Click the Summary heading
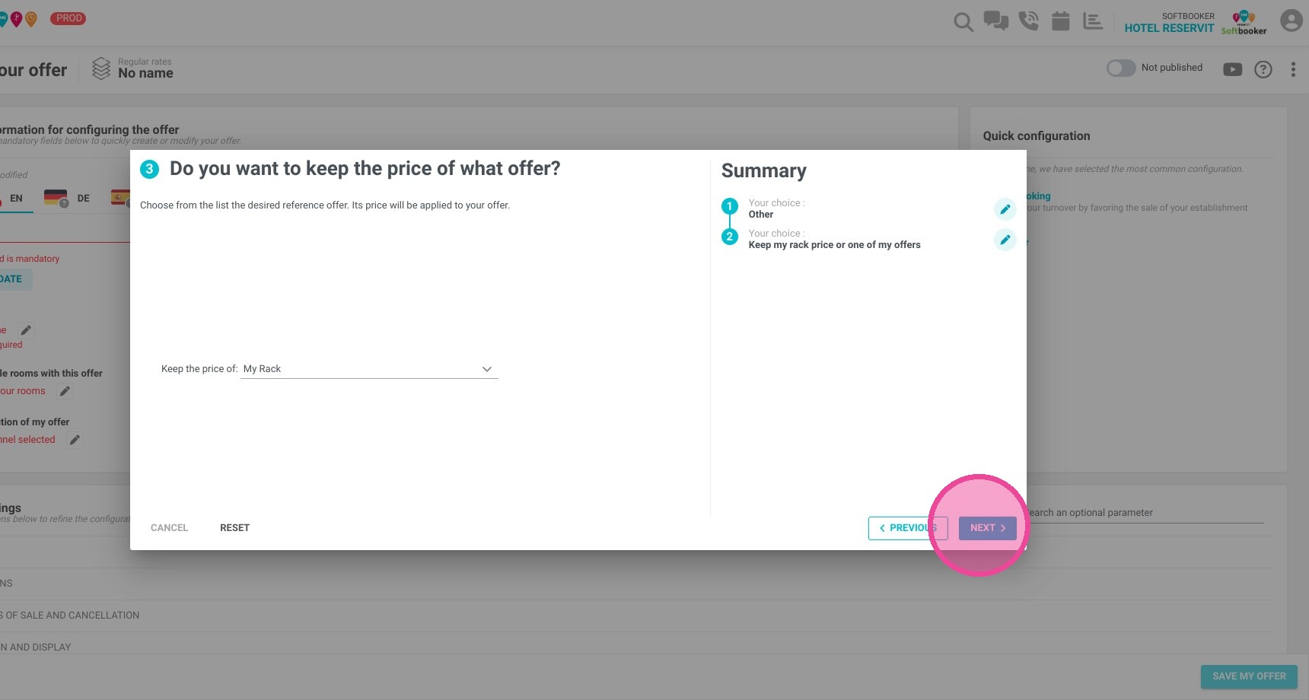This screenshot has height=700, width=1309. [763, 171]
